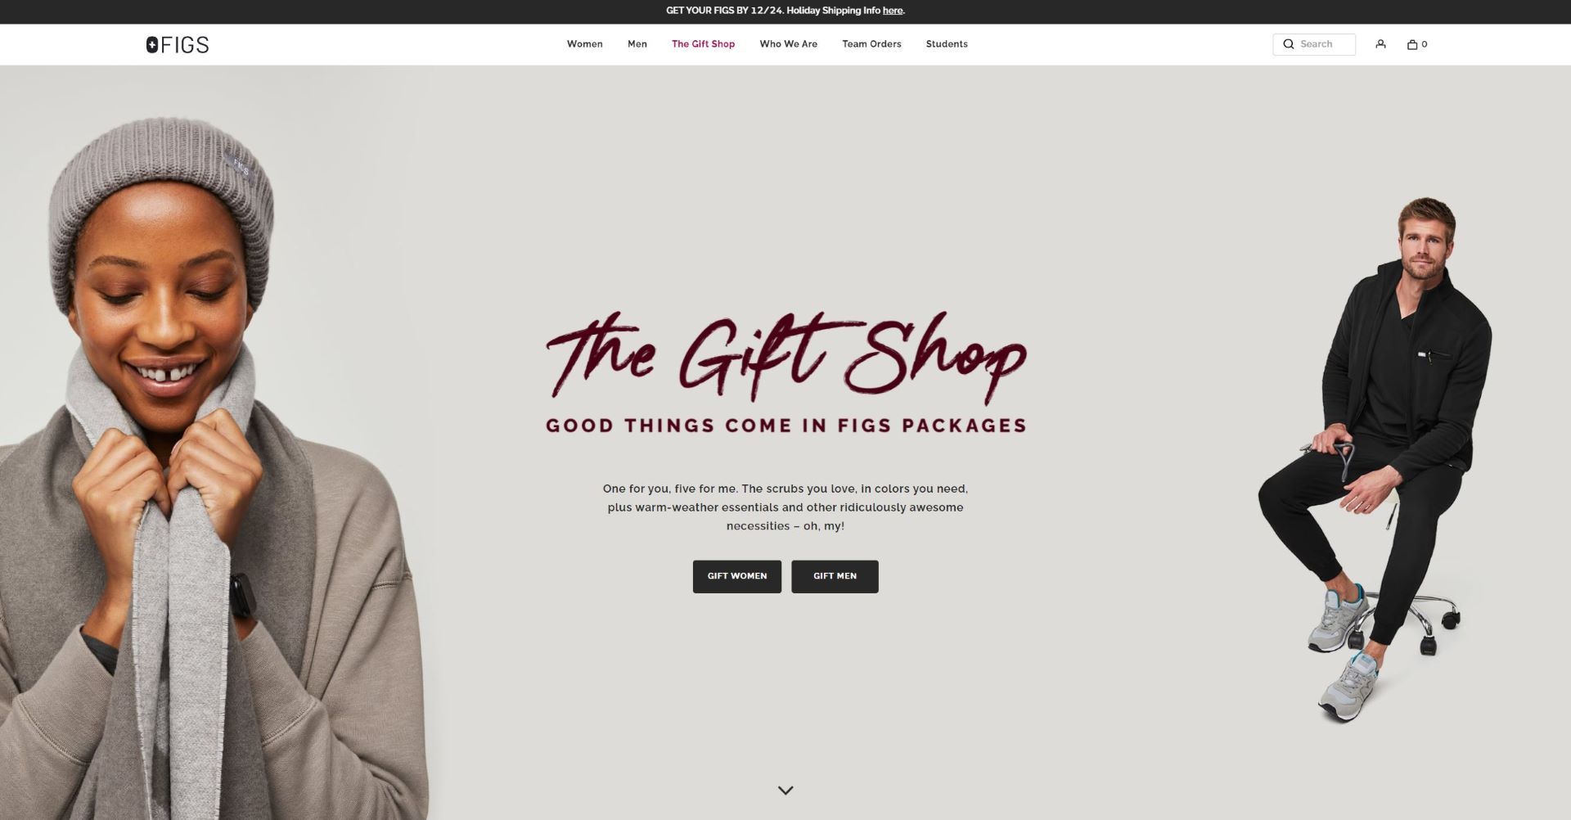1571x820 pixels.
Task: Click the GIFT MEN button
Action: pyautogui.click(x=835, y=576)
